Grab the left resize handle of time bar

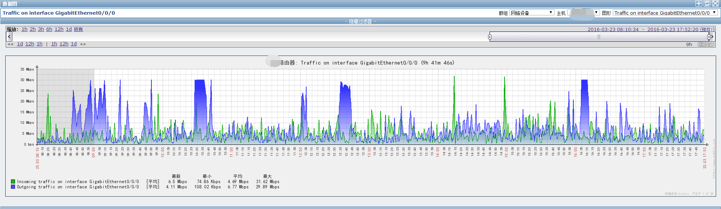pos(490,37)
